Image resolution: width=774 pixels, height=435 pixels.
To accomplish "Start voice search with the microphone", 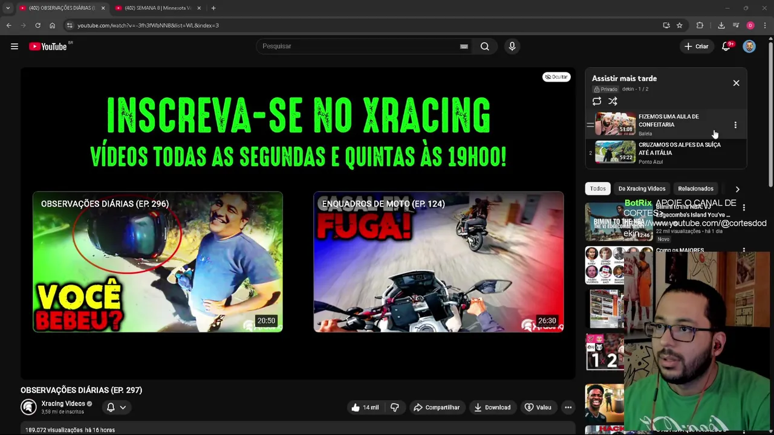I will [512, 47].
